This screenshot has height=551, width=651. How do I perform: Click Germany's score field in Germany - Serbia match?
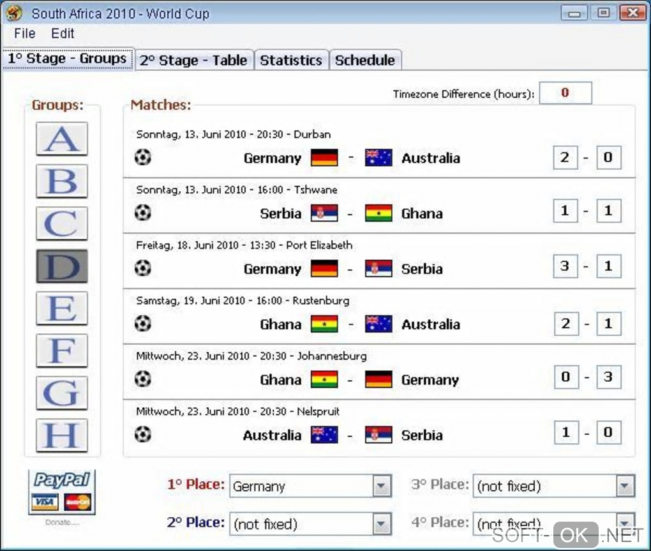click(x=565, y=266)
